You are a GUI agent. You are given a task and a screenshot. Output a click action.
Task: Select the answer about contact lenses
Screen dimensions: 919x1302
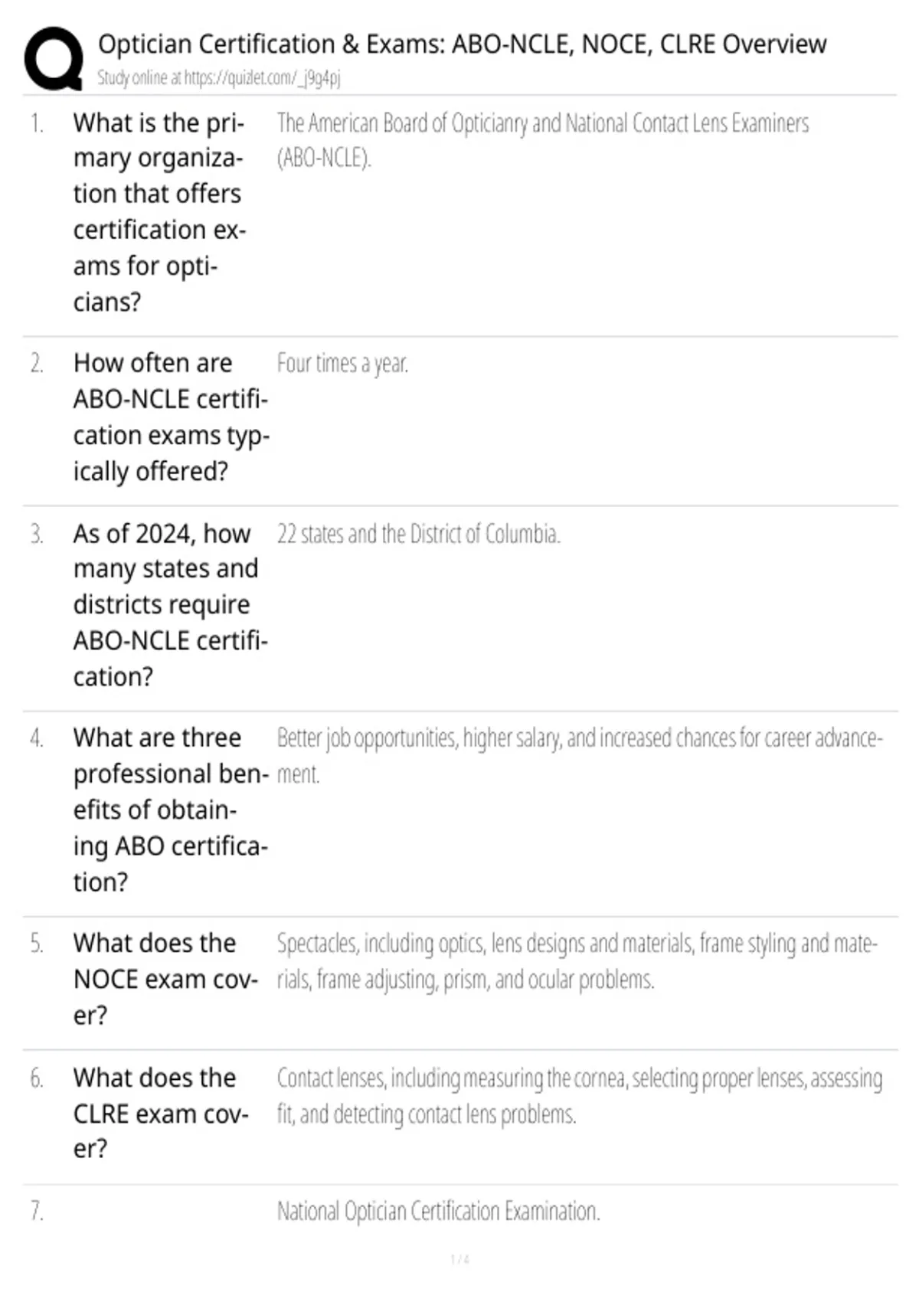pyautogui.click(x=579, y=1096)
